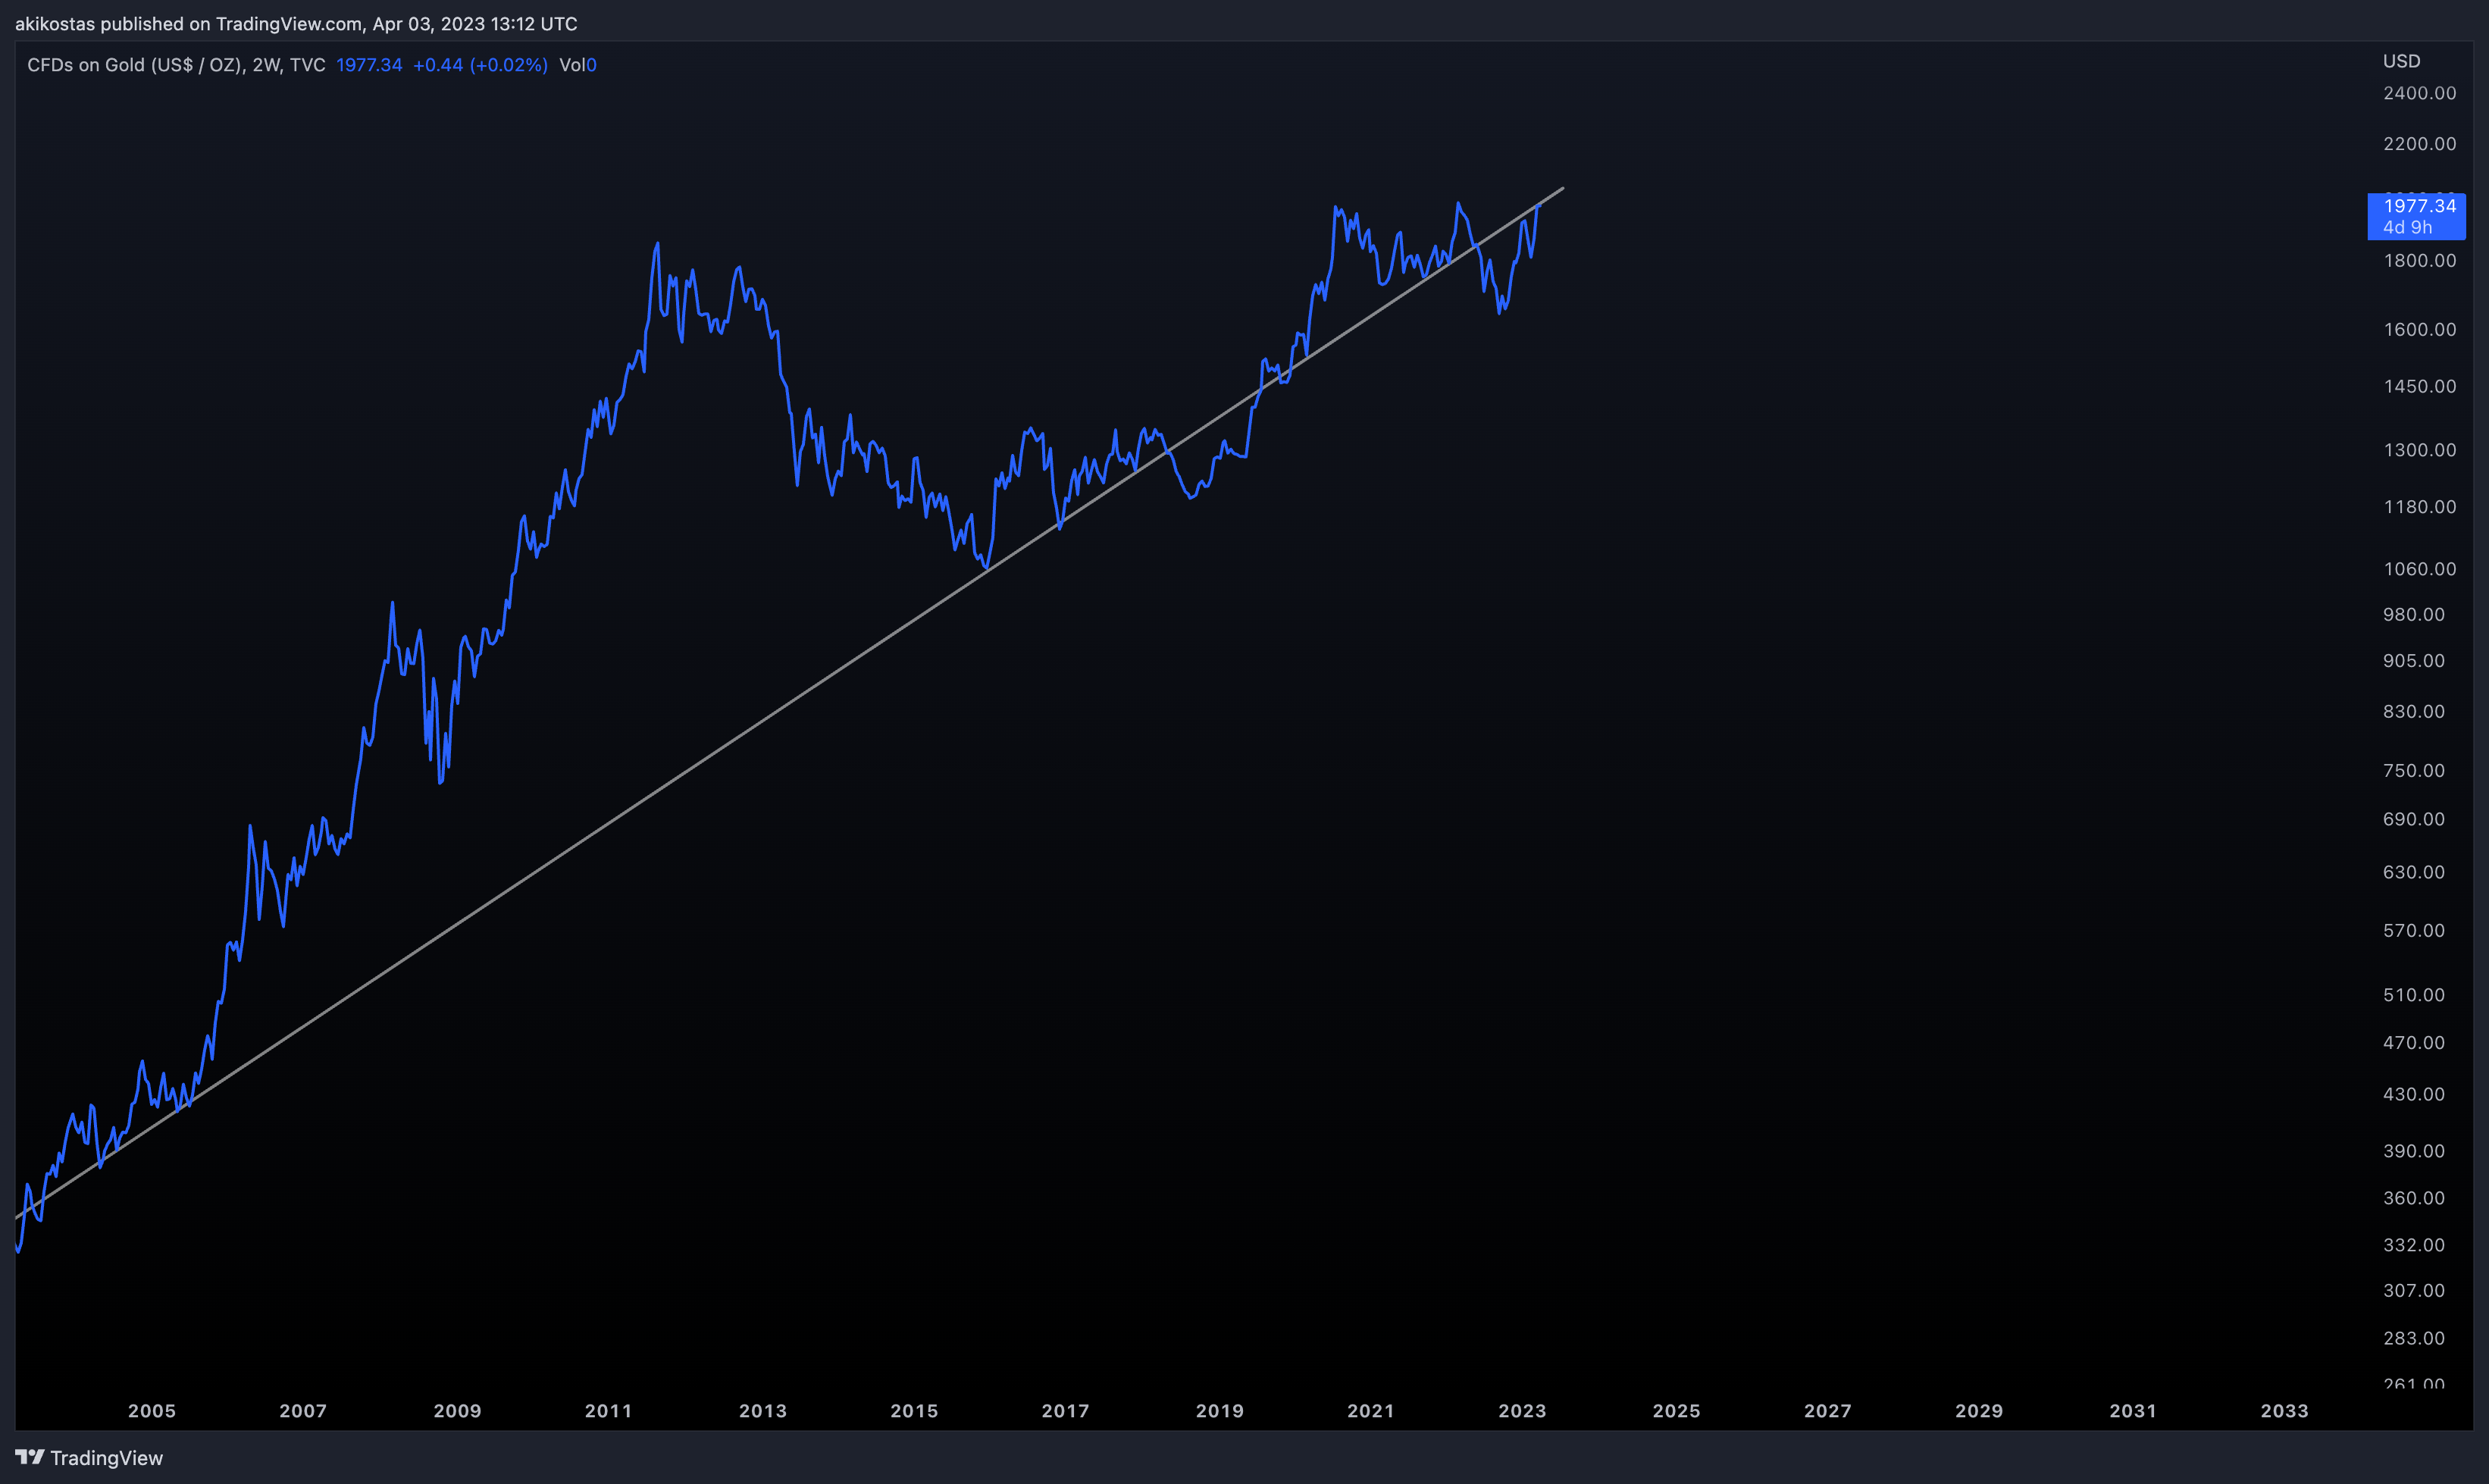Click the 1300.00 price axis label
This screenshot has height=1484, width=2489.
coord(2419,450)
